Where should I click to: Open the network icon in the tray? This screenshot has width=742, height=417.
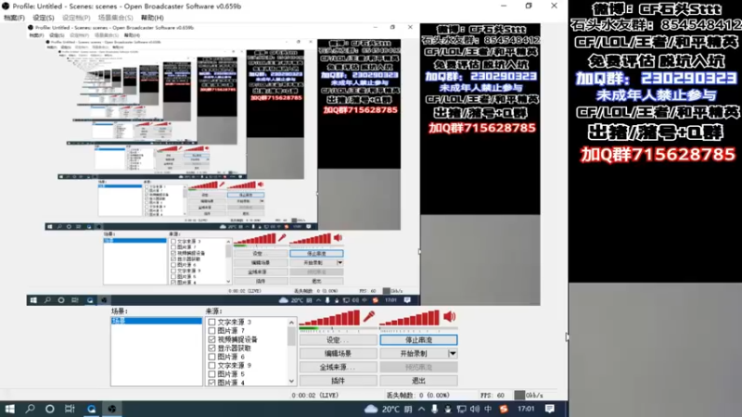coord(461,409)
